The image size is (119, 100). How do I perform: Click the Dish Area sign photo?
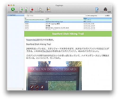click(54, 76)
